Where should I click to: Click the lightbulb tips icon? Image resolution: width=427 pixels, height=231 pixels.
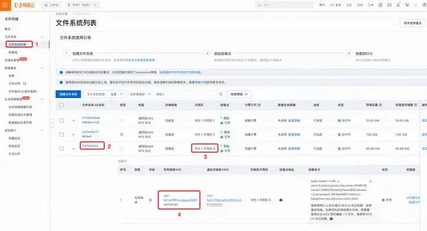pos(416,5)
